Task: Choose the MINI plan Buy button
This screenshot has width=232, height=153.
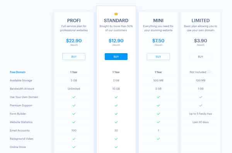Action: coord(158,57)
